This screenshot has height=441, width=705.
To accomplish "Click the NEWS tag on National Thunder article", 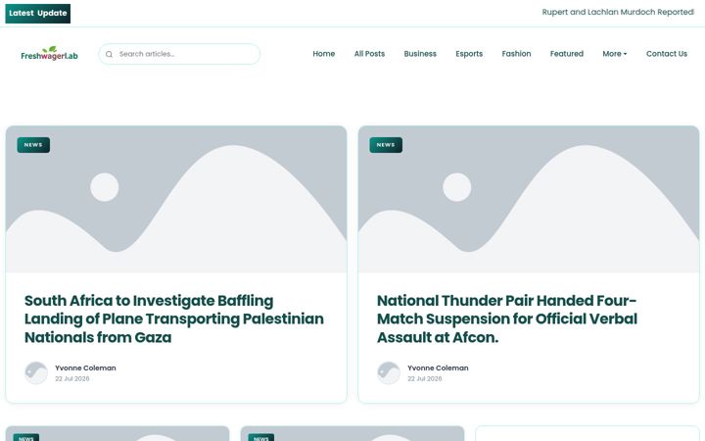I will [x=386, y=145].
